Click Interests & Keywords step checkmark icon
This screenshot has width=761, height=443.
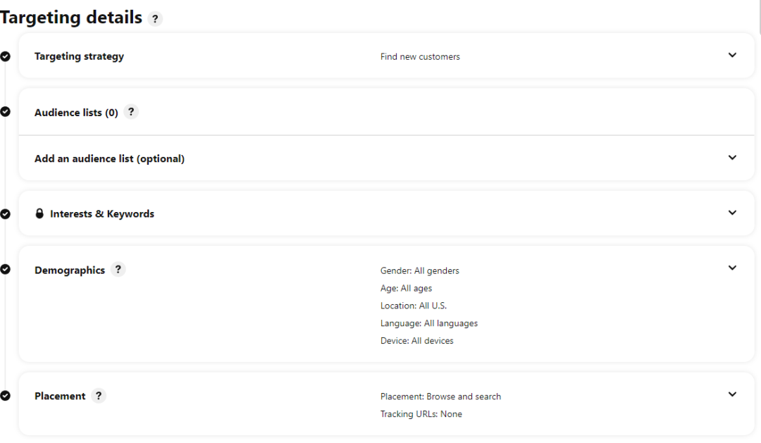[6, 213]
